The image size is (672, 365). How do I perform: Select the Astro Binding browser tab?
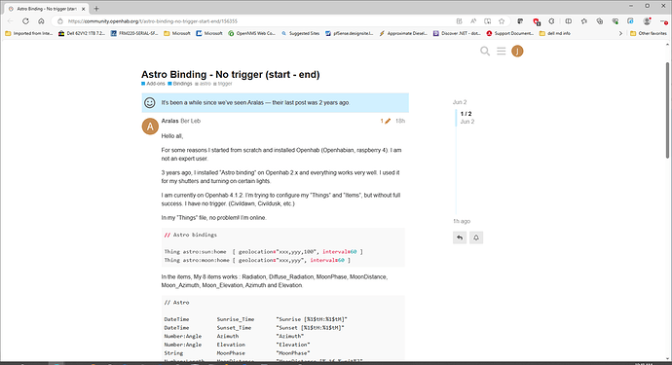pyautogui.click(x=47, y=9)
